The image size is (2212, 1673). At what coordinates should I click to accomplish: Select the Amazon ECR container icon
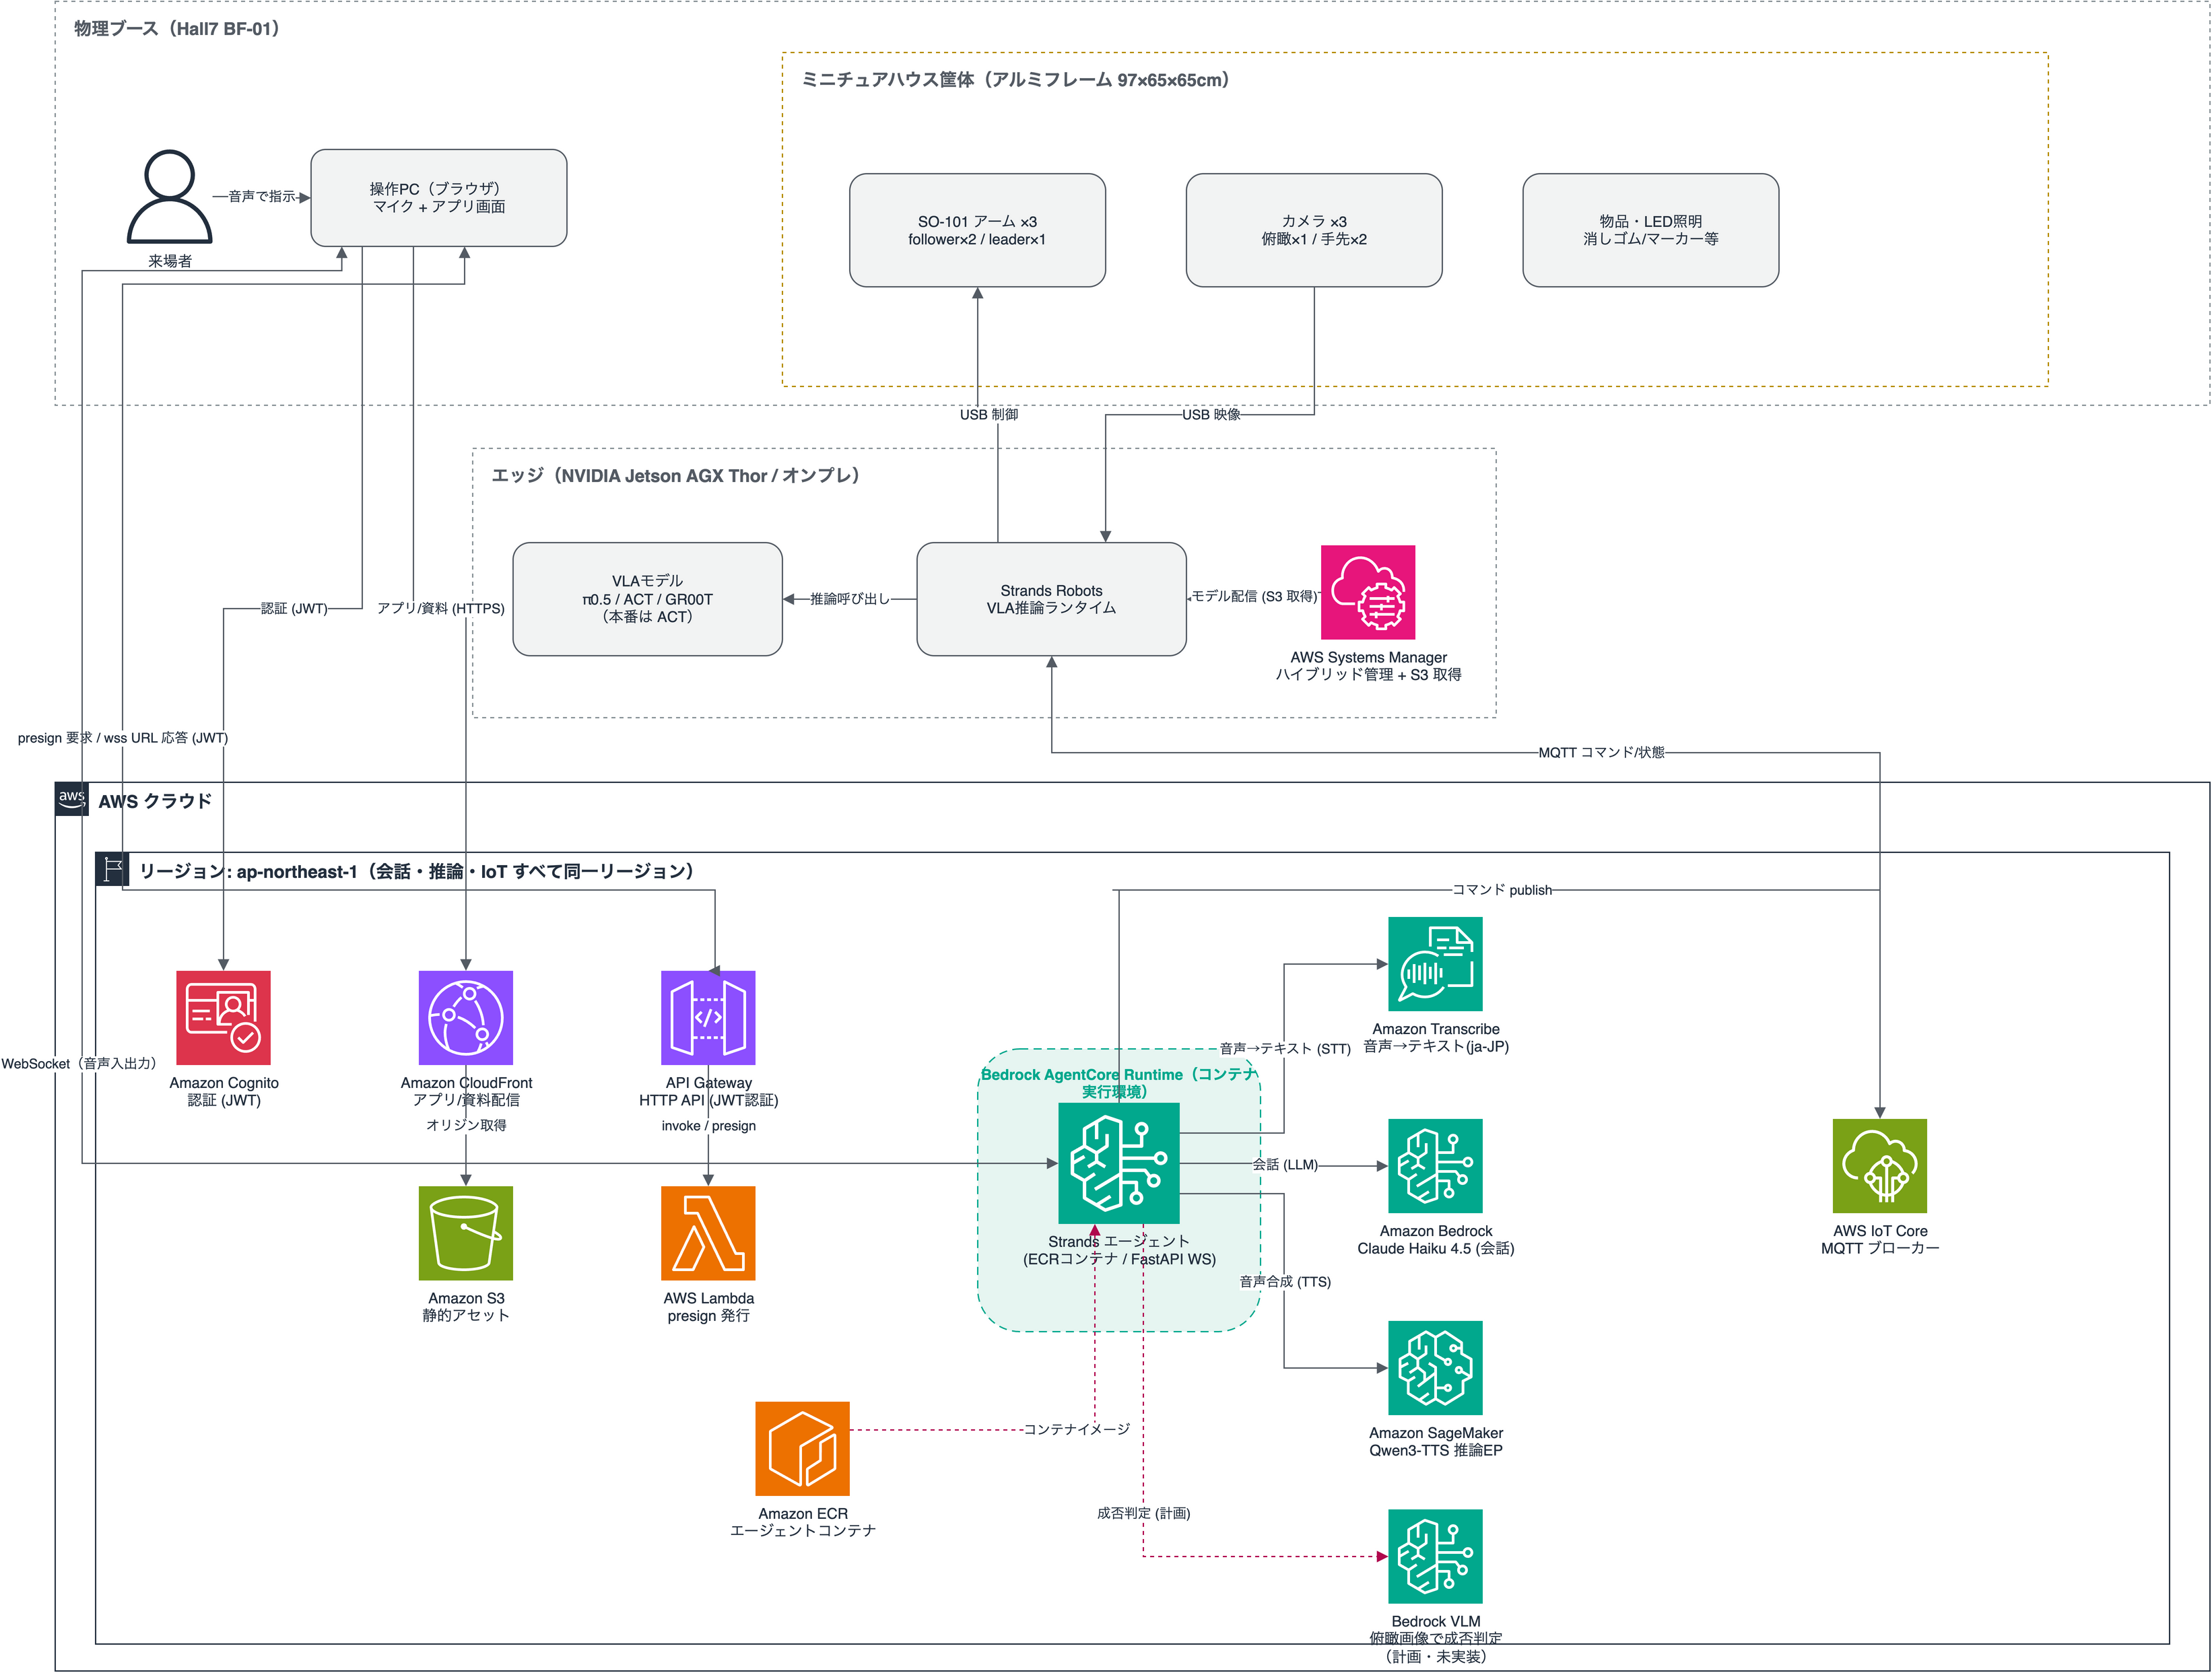coord(802,1448)
